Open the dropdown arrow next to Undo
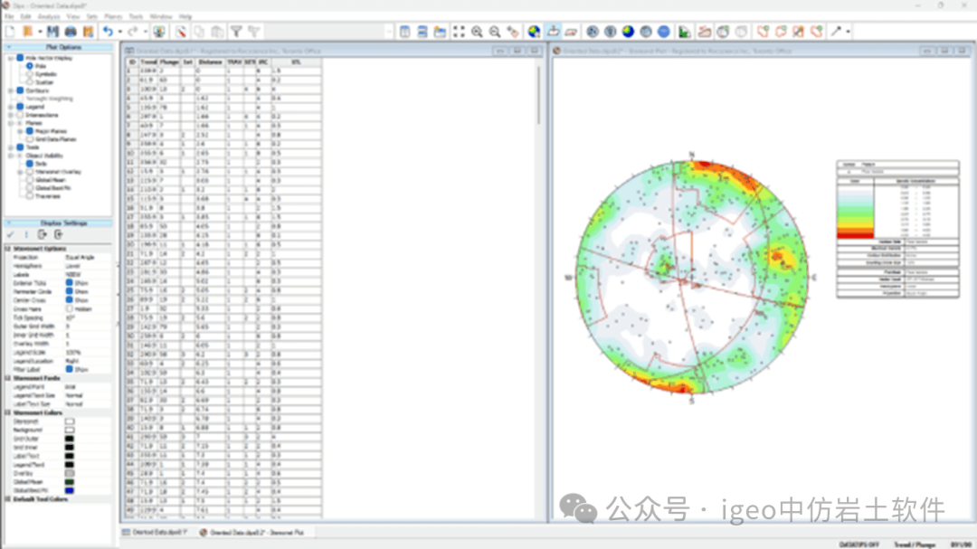 click(x=119, y=32)
